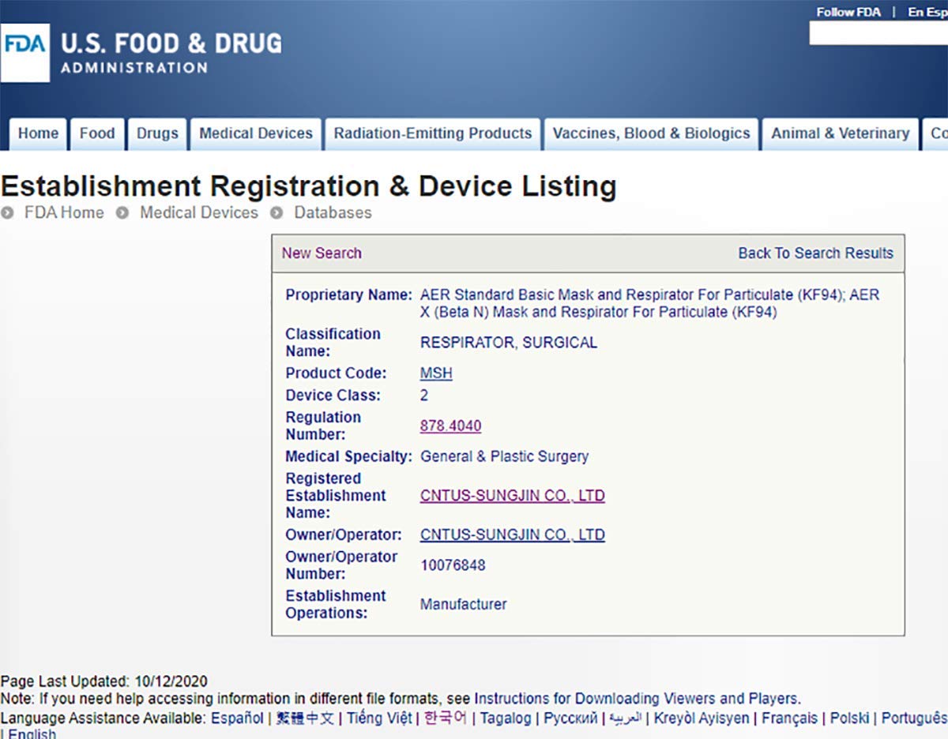Image resolution: width=948 pixels, height=739 pixels.
Task: Switch to the Food tab
Action: [97, 133]
